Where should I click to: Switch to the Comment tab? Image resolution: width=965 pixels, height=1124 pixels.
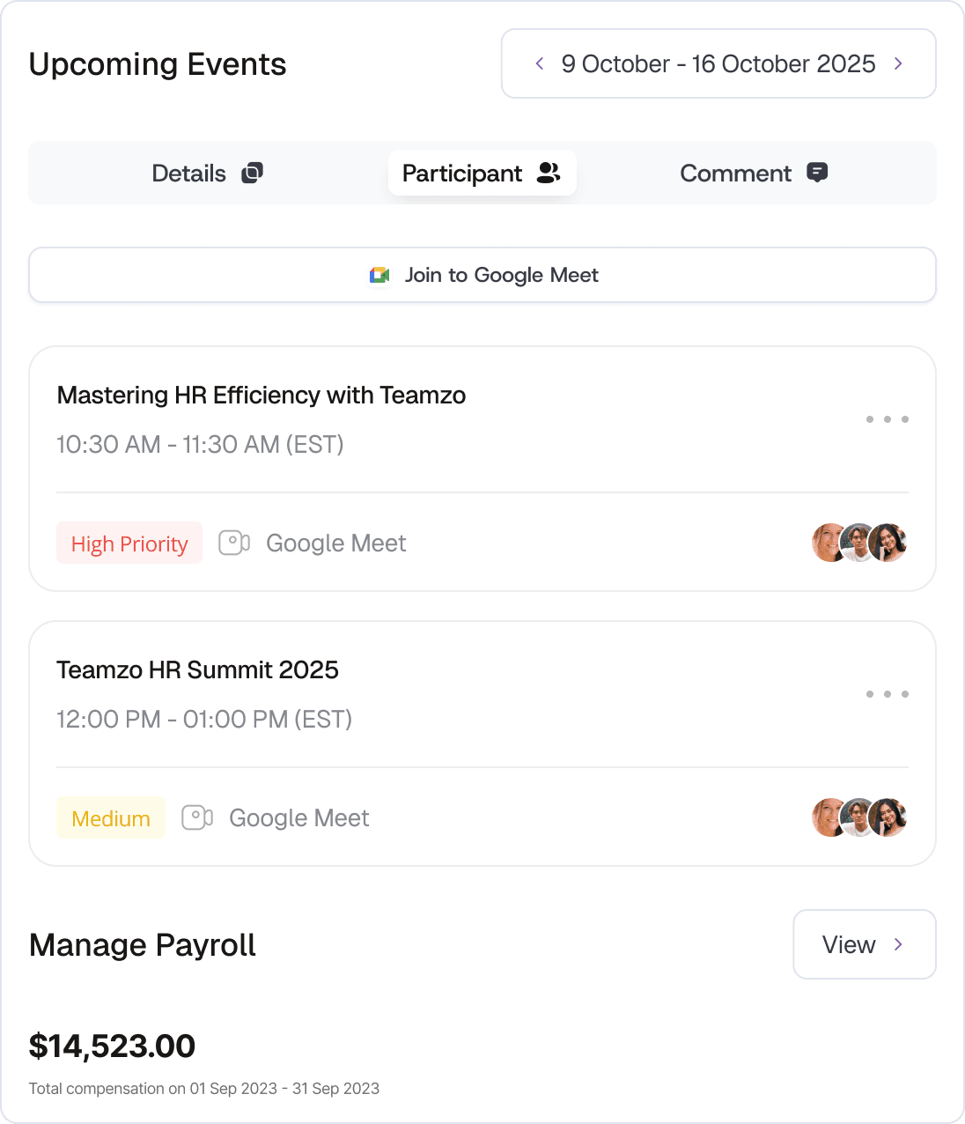755,173
